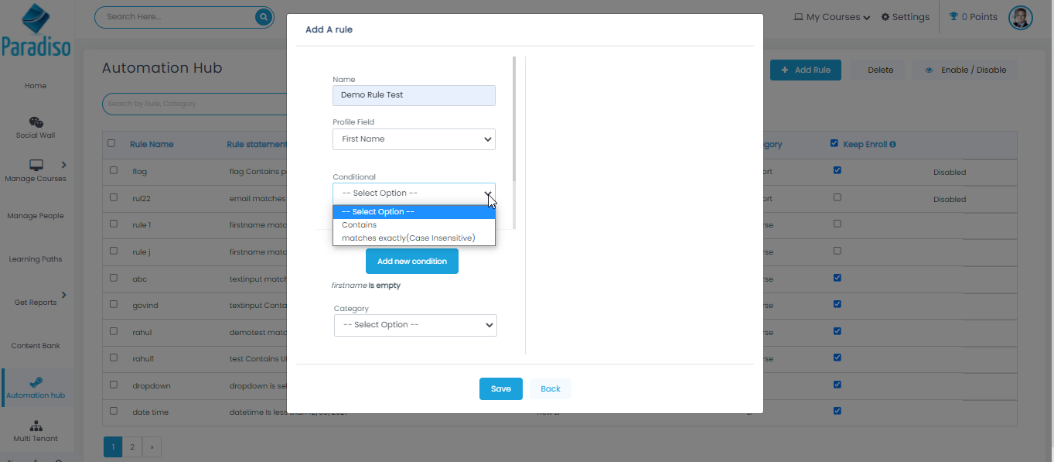Select Contains option in list
Image resolution: width=1054 pixels, height=462 pixels.
[x=360, y=224]
